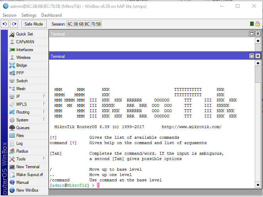
Task: Click the active Terminal scrollbar up arrow
Action: click(258, 63)
